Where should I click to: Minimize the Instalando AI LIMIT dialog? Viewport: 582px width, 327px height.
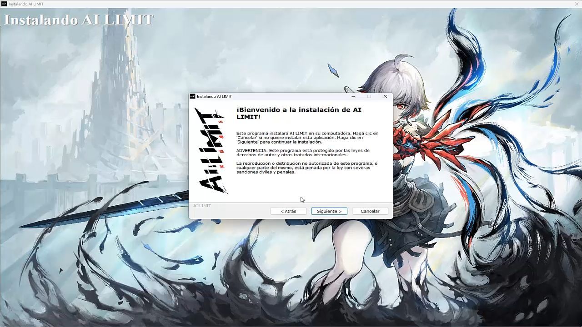(x=353, y=96)
